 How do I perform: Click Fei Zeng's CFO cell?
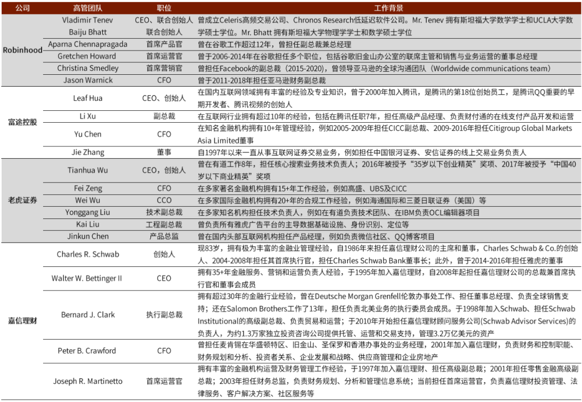click(164, 188)
